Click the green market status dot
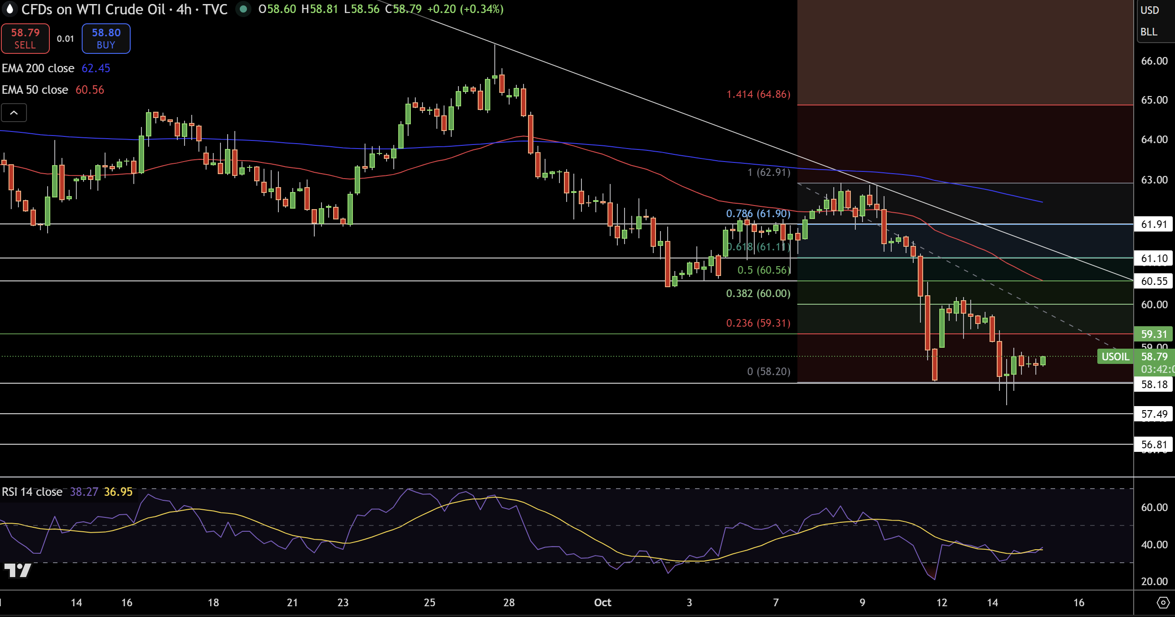 pos(243,9)
